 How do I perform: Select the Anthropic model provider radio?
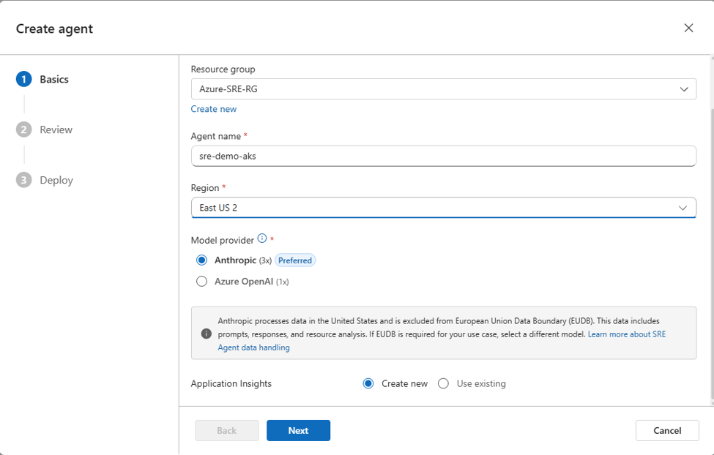201,260
